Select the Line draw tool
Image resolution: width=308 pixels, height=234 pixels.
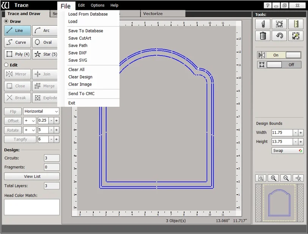(17, 31)
